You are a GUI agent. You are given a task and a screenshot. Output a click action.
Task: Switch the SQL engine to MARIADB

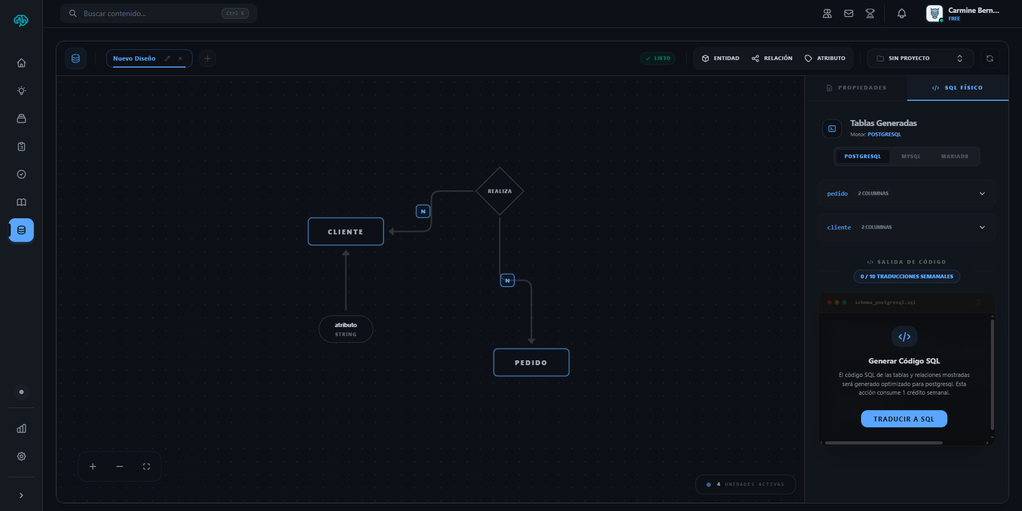coord(955,156)
